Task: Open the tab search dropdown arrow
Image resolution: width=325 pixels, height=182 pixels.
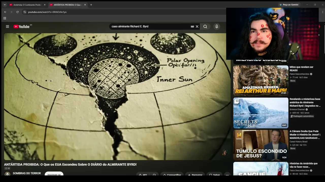Action: 5,5
